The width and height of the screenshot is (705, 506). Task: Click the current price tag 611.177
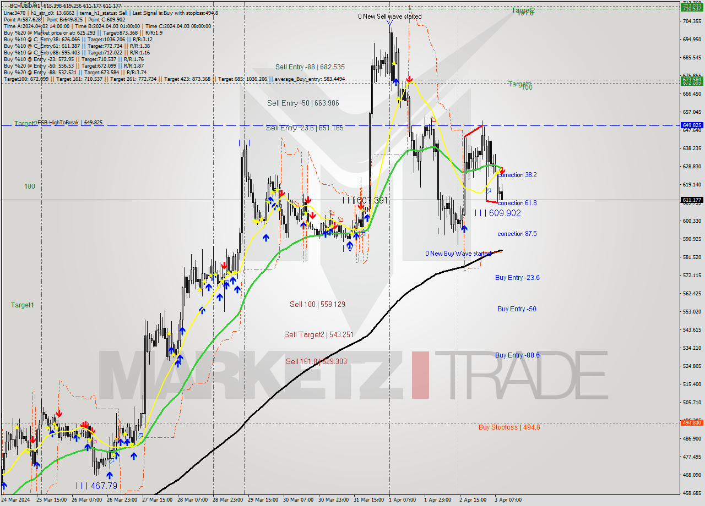coord(692,200)
